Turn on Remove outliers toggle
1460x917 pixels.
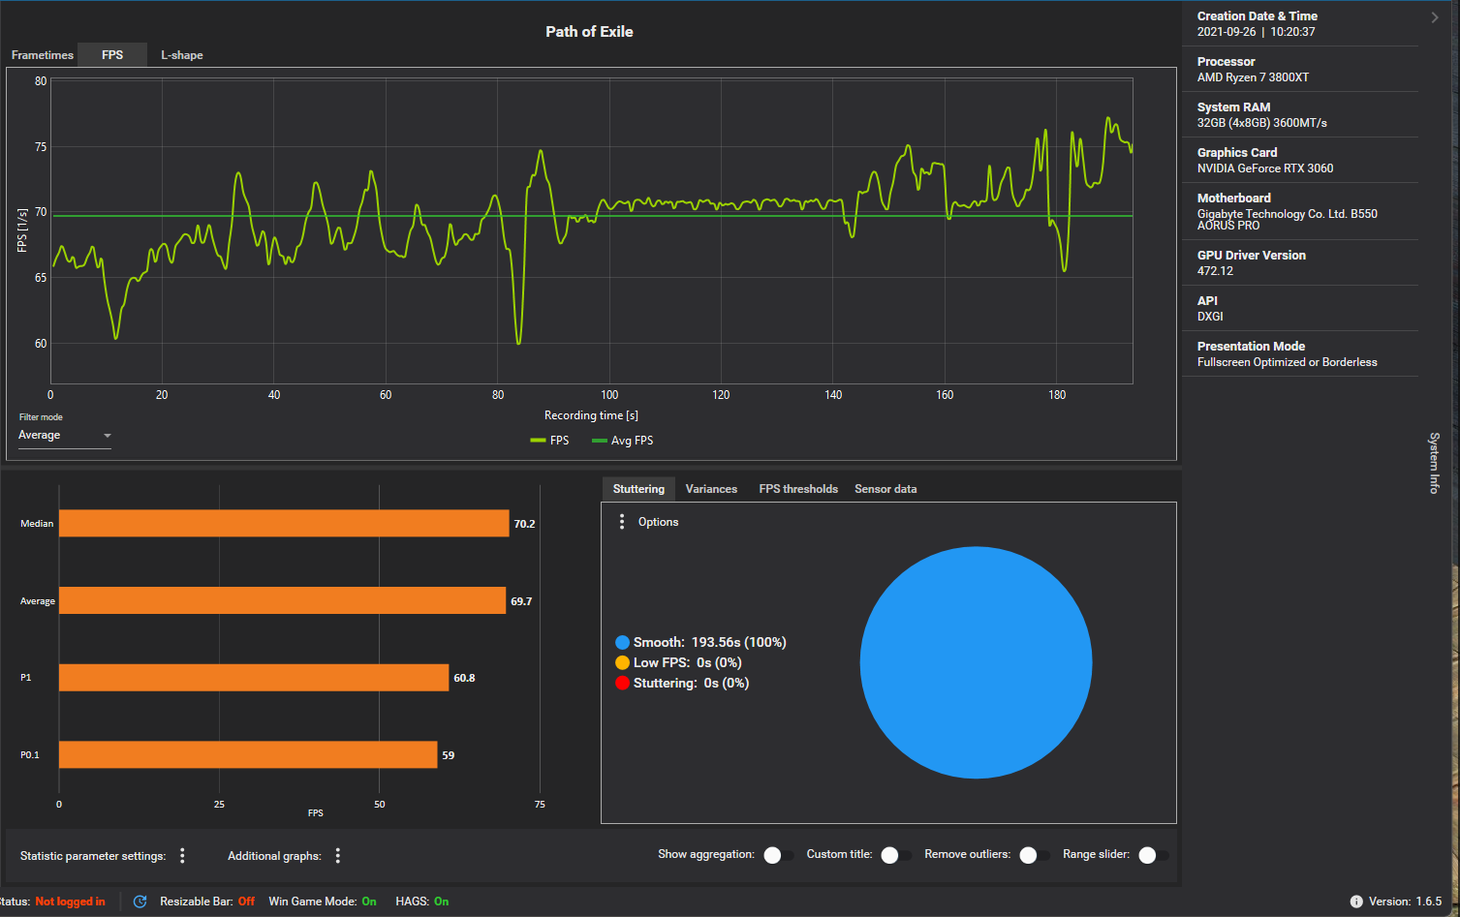pos(1035,855)
